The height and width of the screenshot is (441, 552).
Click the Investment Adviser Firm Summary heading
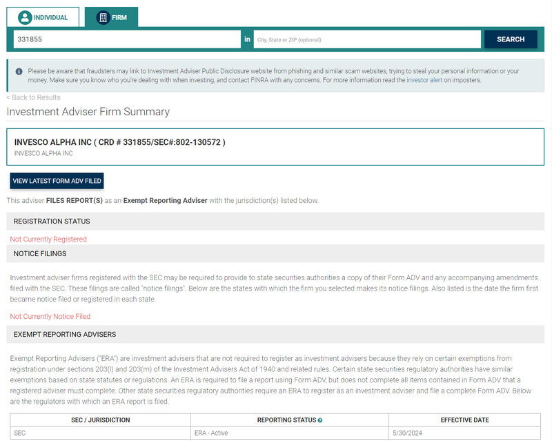(x=88, y=112)
